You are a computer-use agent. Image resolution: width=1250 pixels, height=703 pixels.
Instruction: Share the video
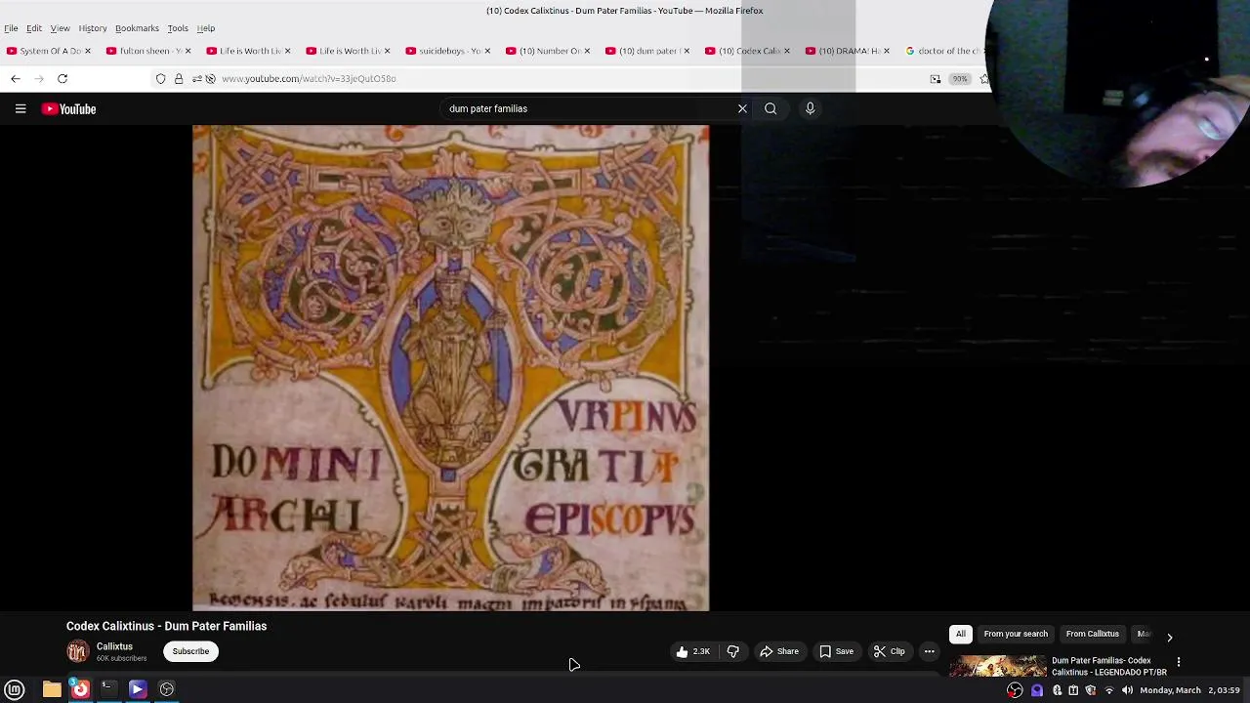(779, 651)
